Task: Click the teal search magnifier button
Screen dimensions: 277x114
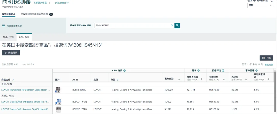Action: 177,26
